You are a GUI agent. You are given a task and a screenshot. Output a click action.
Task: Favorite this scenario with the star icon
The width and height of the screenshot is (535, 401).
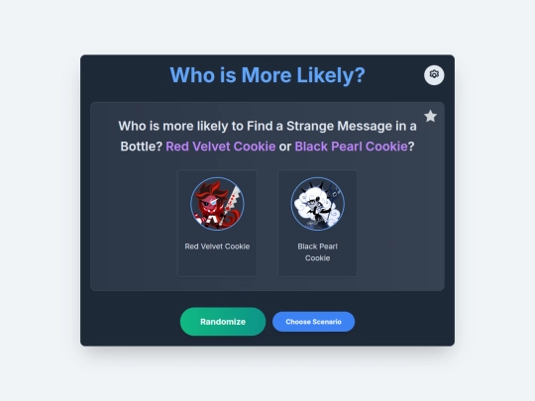pyautogui.click(x=430, y=116)
